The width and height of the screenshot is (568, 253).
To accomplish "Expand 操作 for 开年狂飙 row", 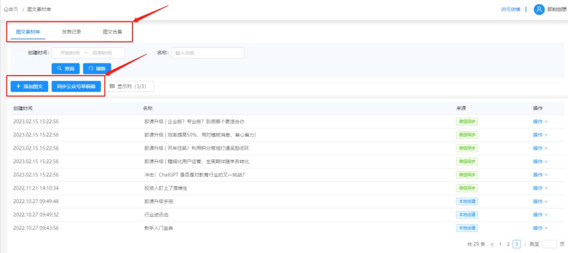I will [540, 148].
